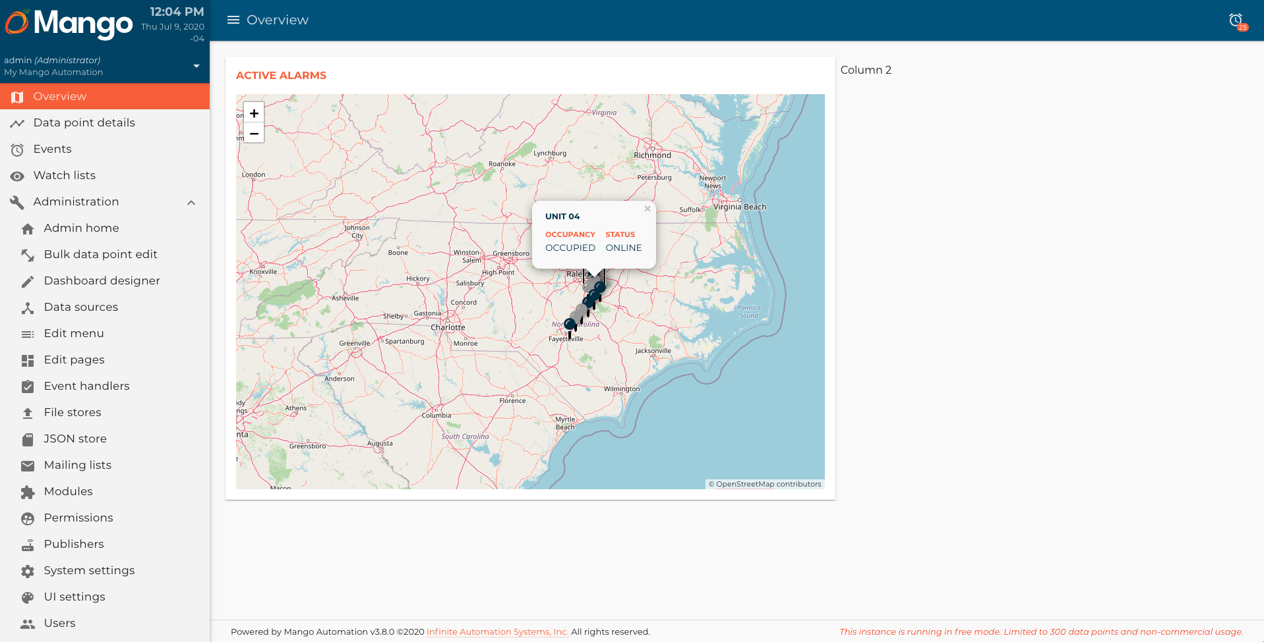Image resolution: width=1264 pixels, height=642 pixels.
Task: Open JSON store page
Action: click(105, 439)
